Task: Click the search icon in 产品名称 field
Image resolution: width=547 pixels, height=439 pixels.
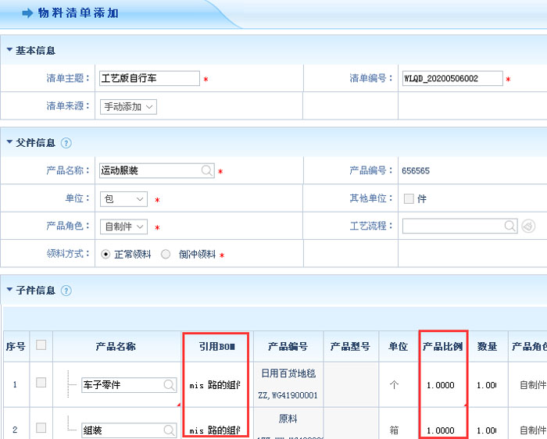Action: 206,170
